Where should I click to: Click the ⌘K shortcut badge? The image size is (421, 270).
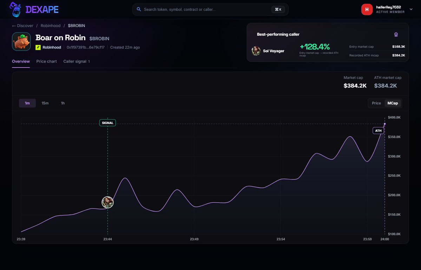click(x=278, y=9)
